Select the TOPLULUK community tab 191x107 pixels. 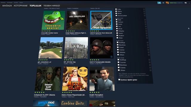click(36, 6)
